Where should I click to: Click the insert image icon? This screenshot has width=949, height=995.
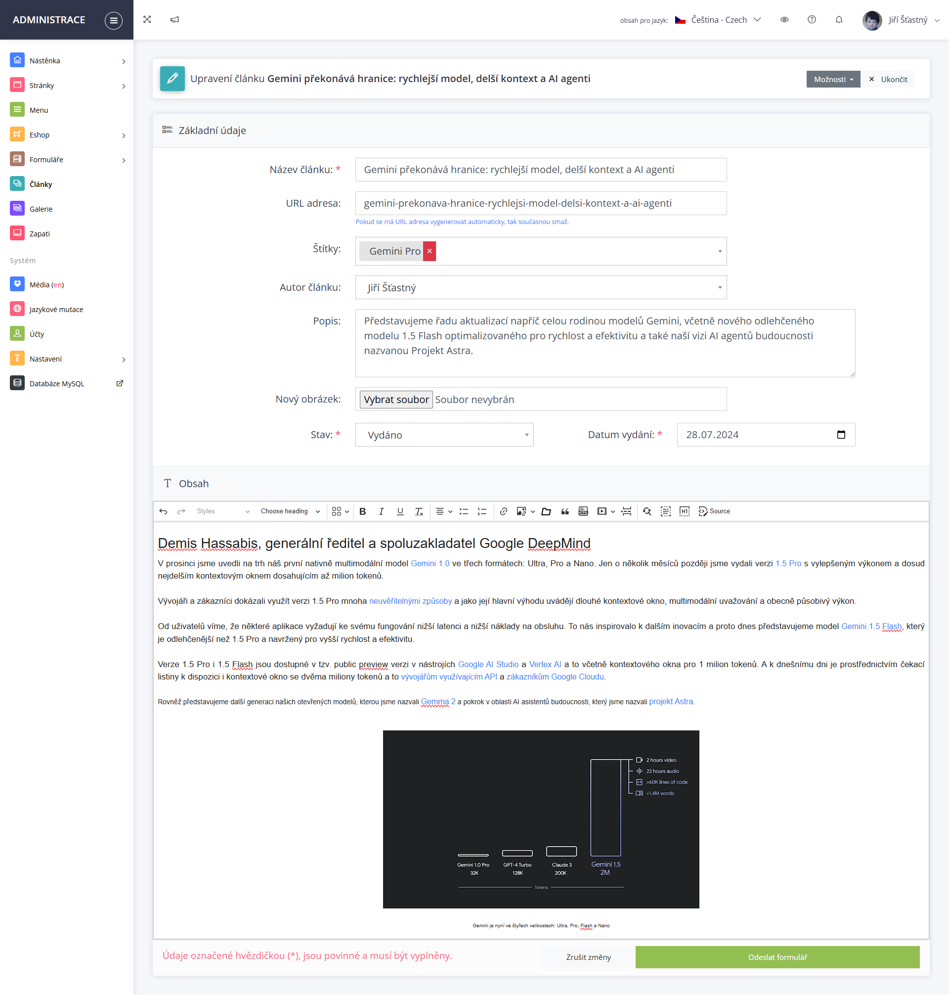[521, 511]
